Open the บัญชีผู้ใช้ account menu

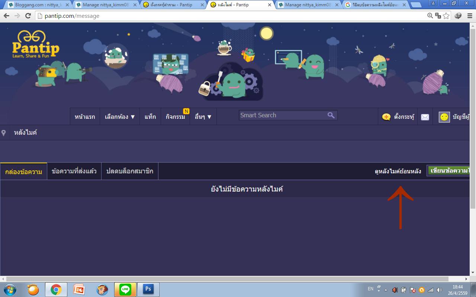(x=461, y=117)
